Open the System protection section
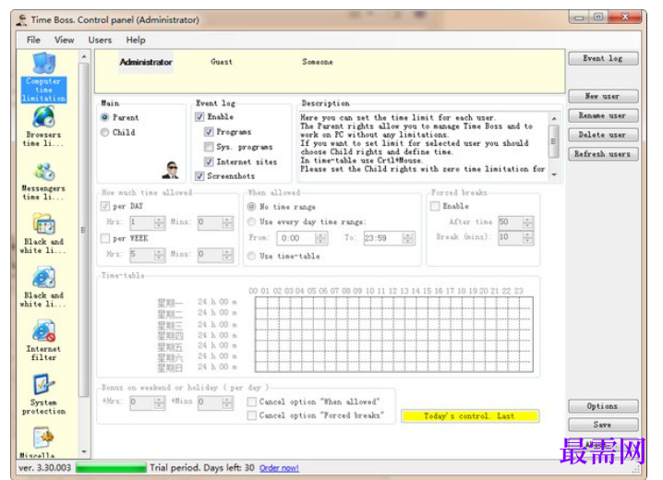The width and height of the screenshot is (663, 480). point(44,394)
